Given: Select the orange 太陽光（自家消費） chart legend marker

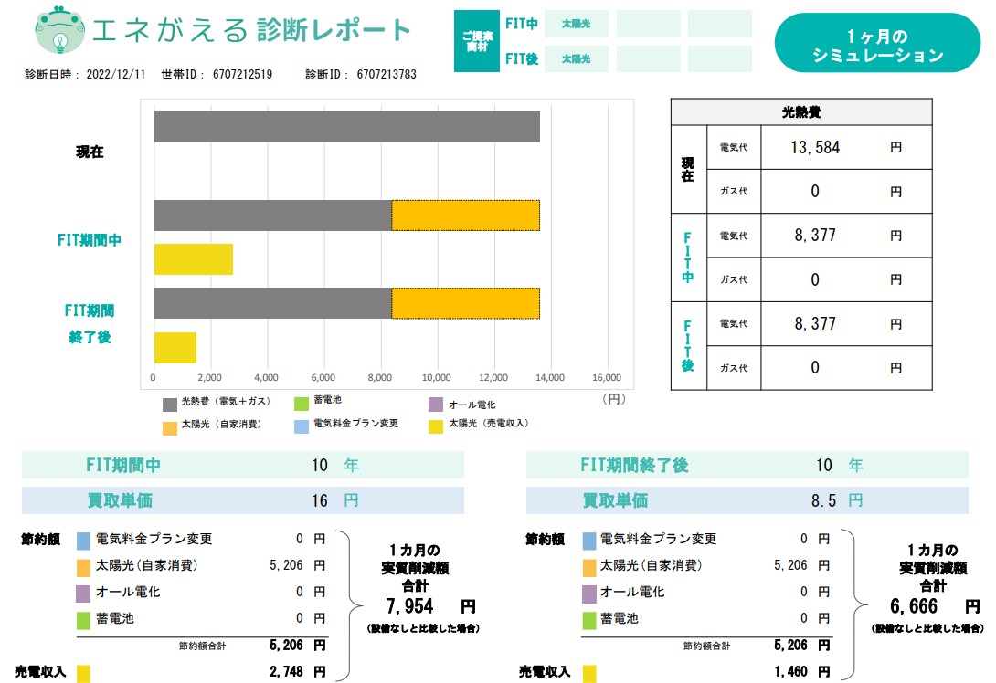Looking at the screenshot, I should [x=170, y=426].
